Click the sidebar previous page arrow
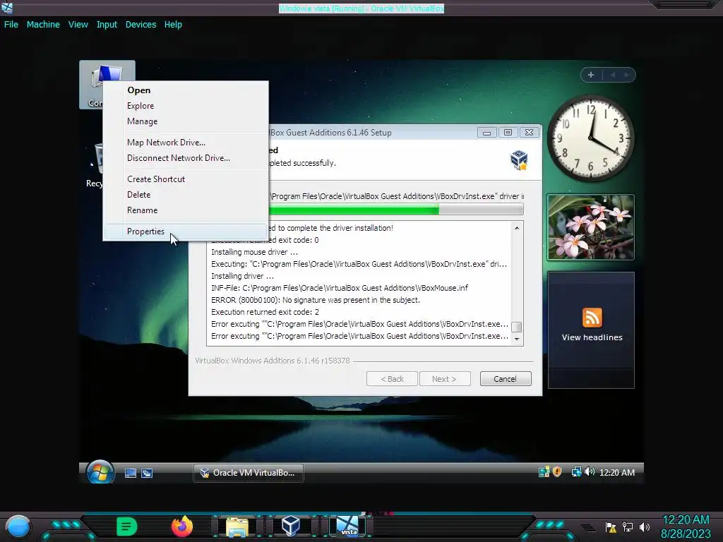 (x=613, y=75)
